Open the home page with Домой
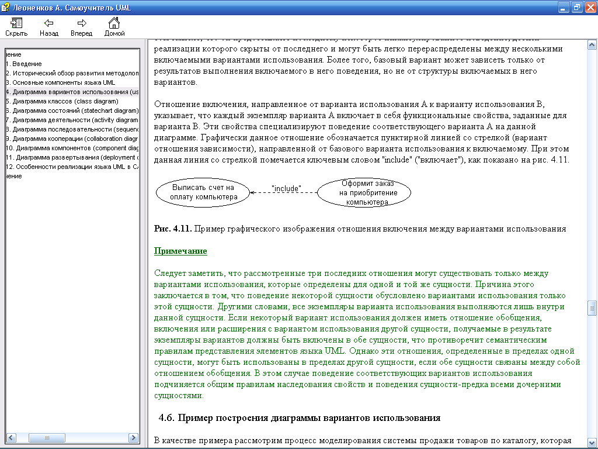The width and height of the screenshot is (598, 449). coord(114,27)
